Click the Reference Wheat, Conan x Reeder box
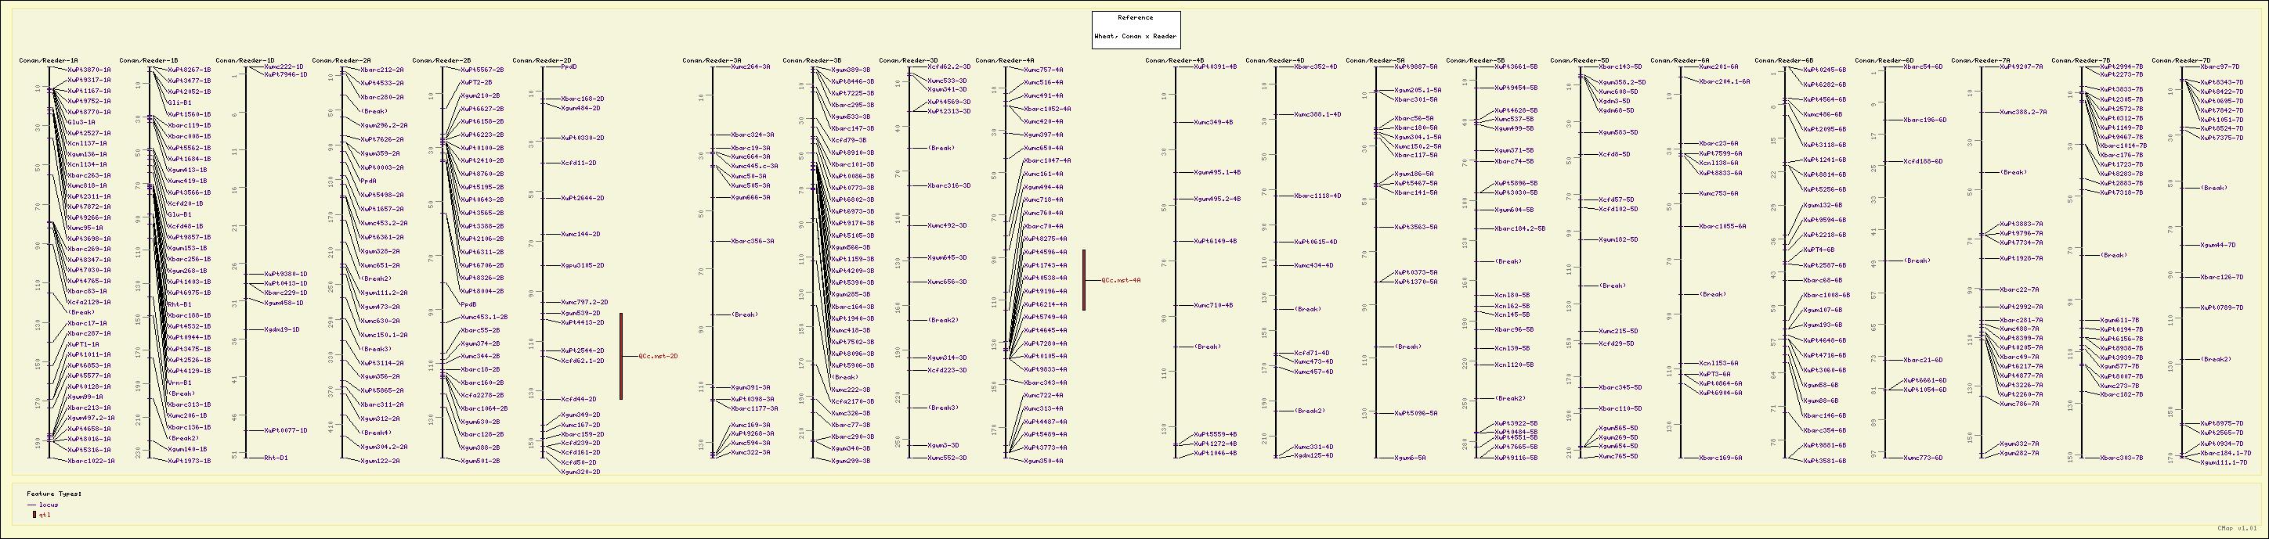 1136,29
